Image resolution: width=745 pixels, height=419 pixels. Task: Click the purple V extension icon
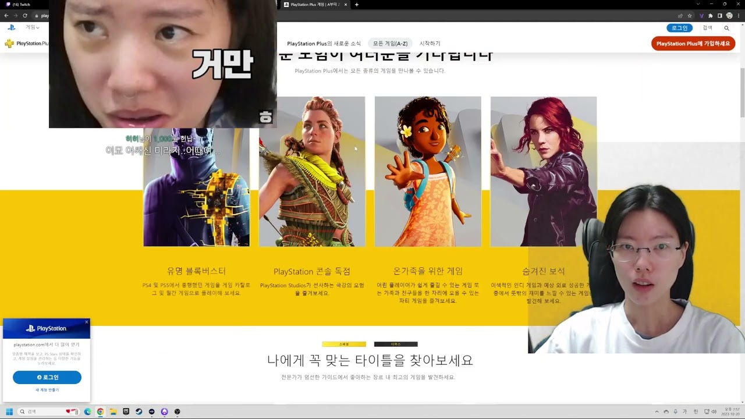pyautogui.click(x=701, y=16)
